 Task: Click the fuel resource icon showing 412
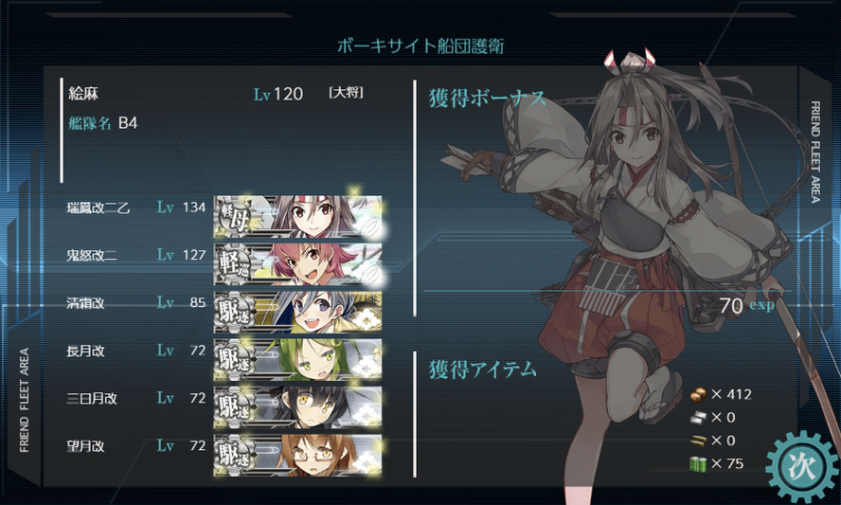pos(698,395)
